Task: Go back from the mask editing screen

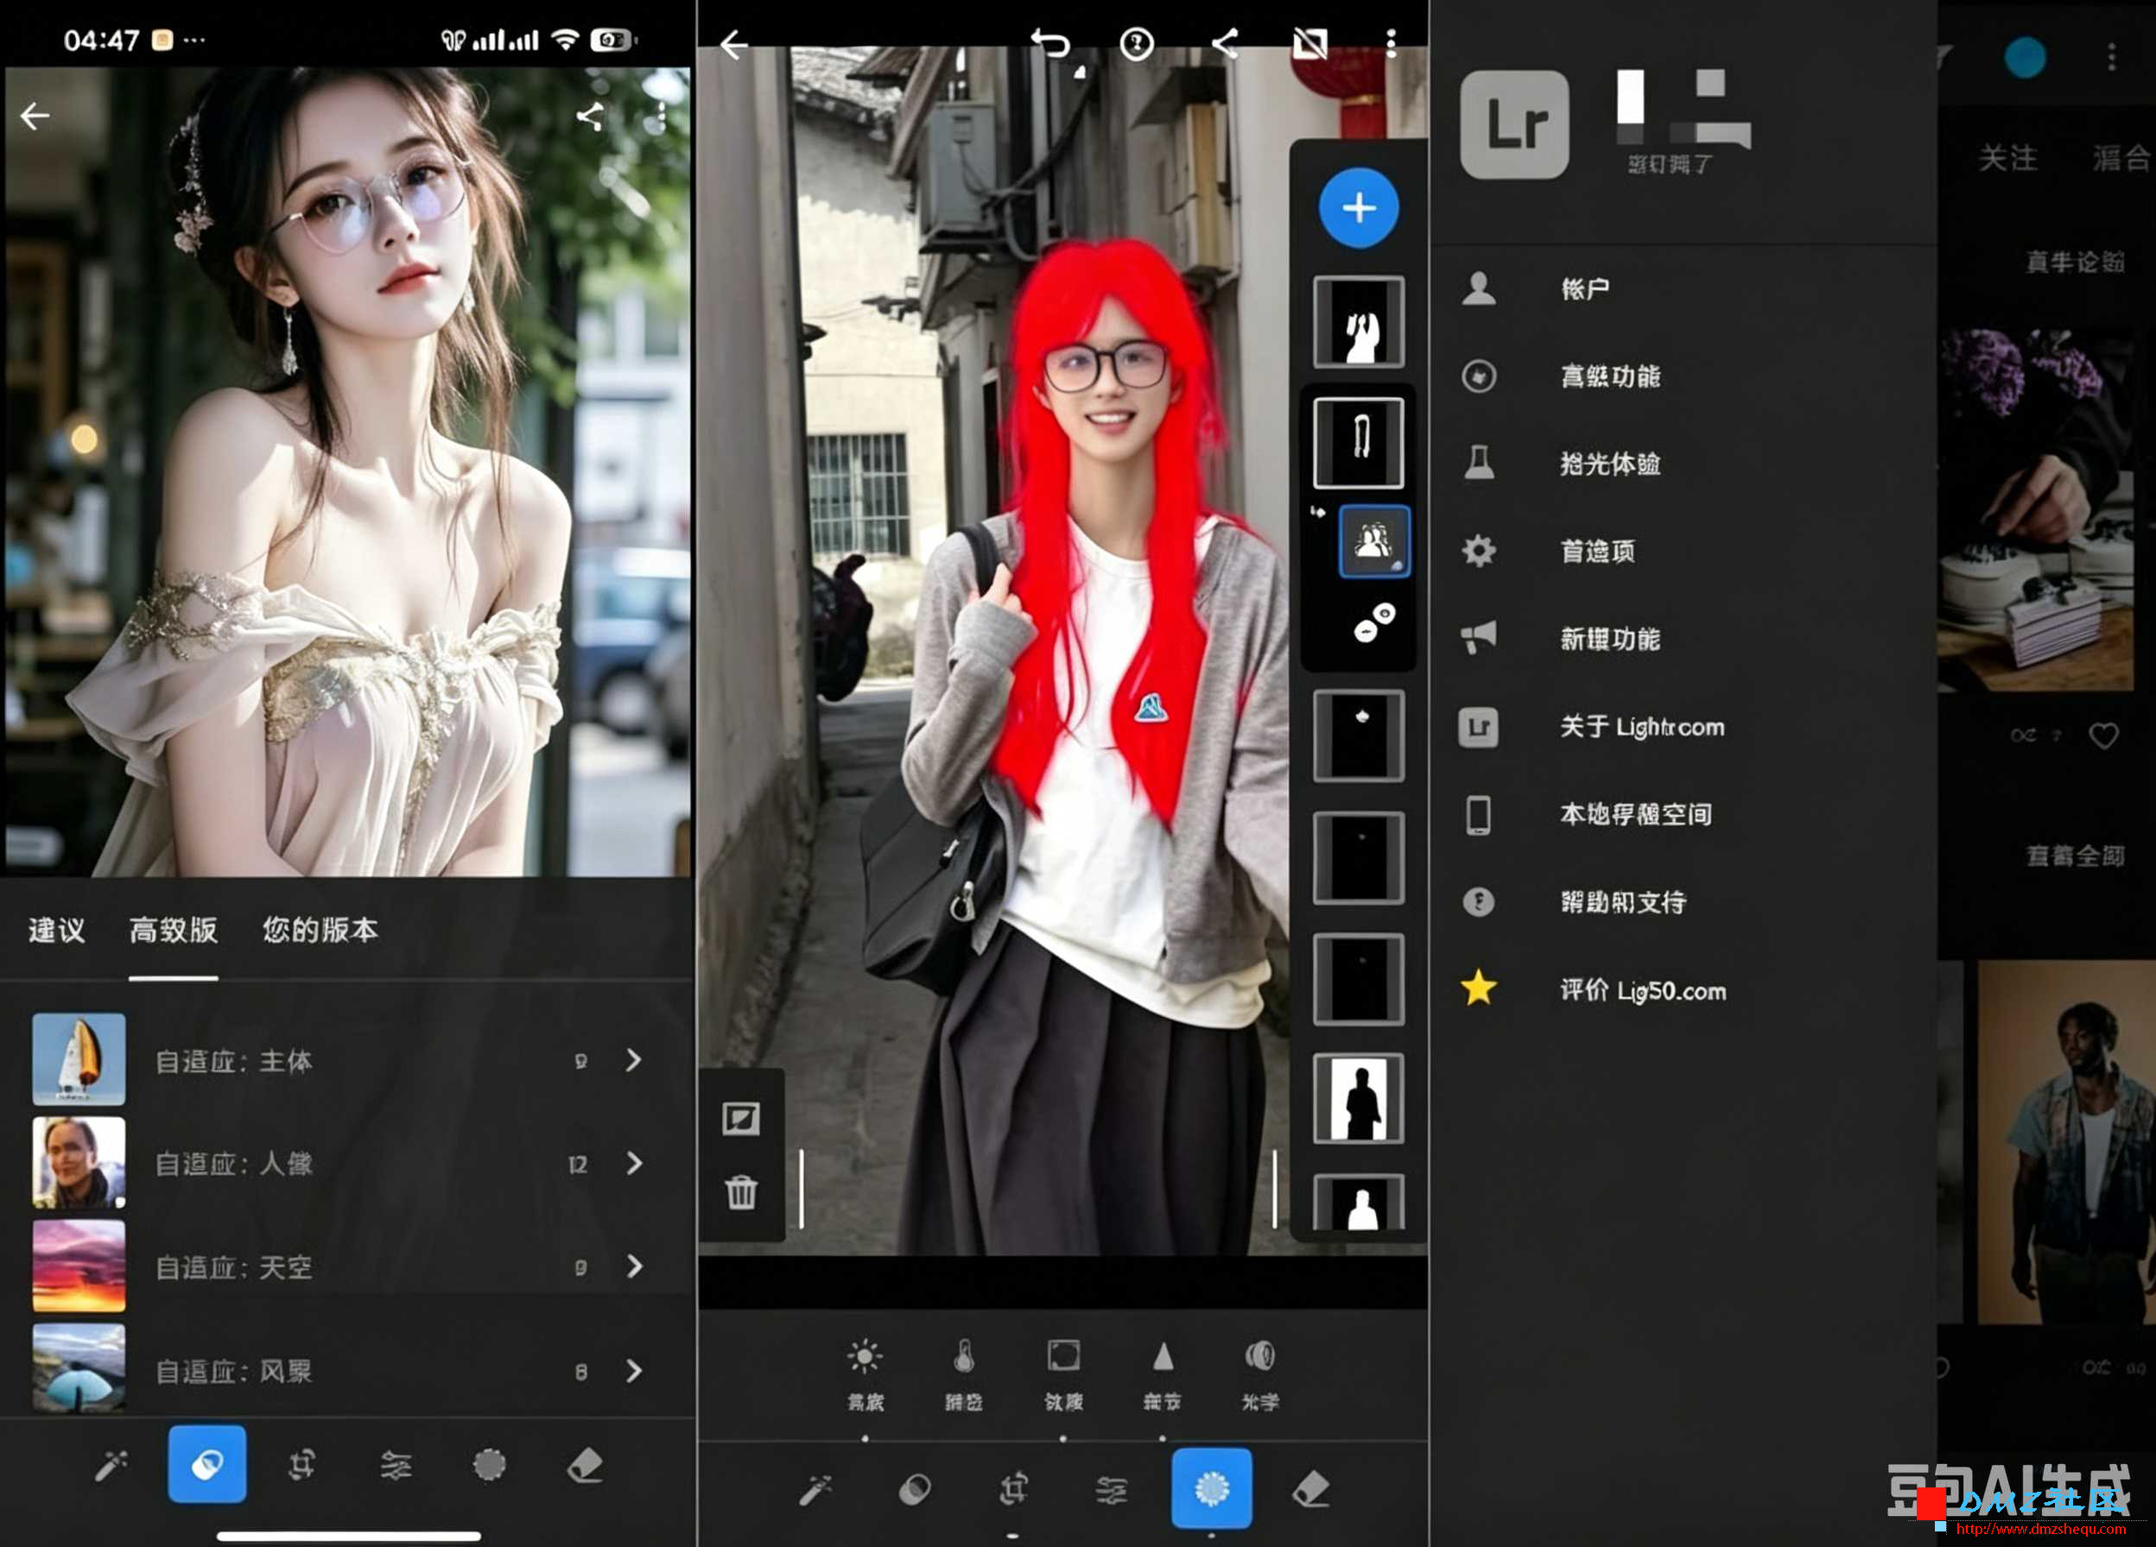Action: (734, 45)
